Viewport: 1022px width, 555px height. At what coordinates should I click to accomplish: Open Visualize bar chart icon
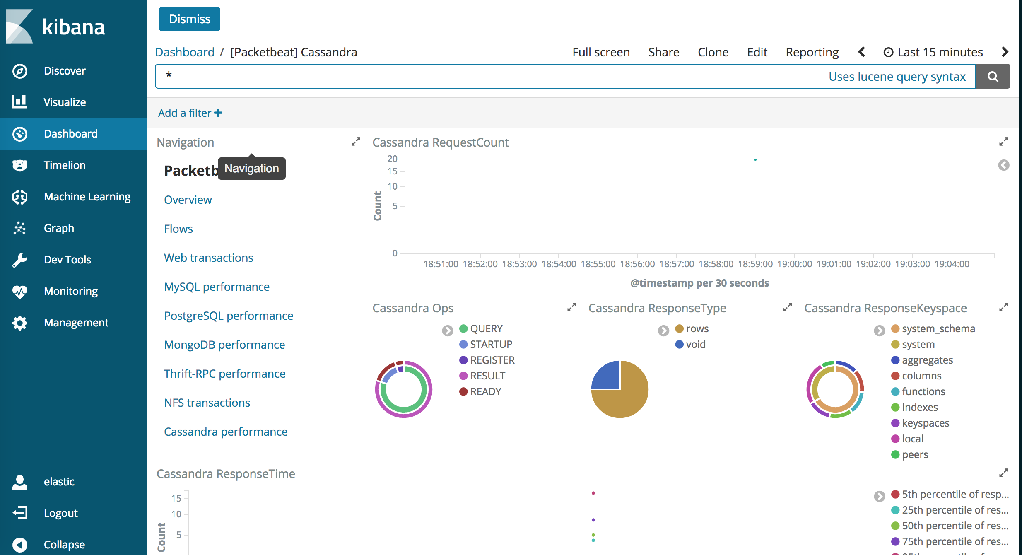tap(19, 102)
